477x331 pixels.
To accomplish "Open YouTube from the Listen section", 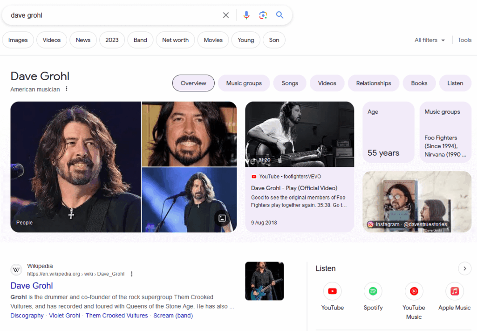I will pyautogui.click(x=332, y=291).
